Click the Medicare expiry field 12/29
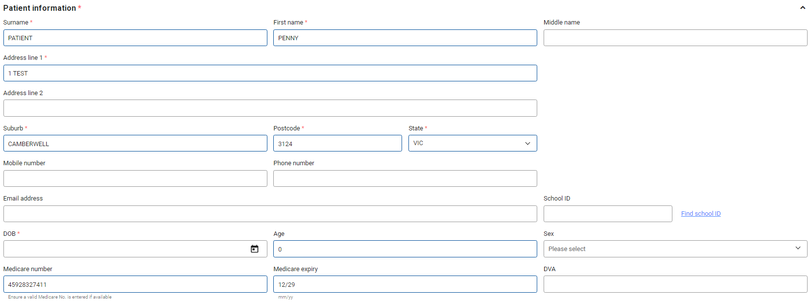811x303 pixels. pyautogui.click(x=405, y=284)
